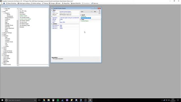This screenshot has width=181, height=102.
Task: Select Animation Events in the tree
Action: click(x=9, y=42)
